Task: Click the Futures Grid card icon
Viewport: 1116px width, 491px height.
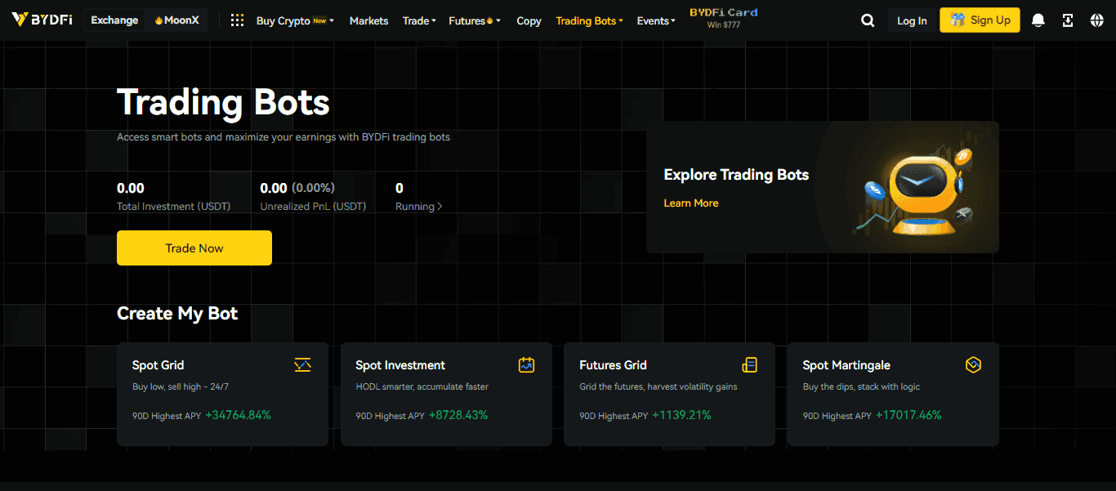Action: (x=749, y=365)
